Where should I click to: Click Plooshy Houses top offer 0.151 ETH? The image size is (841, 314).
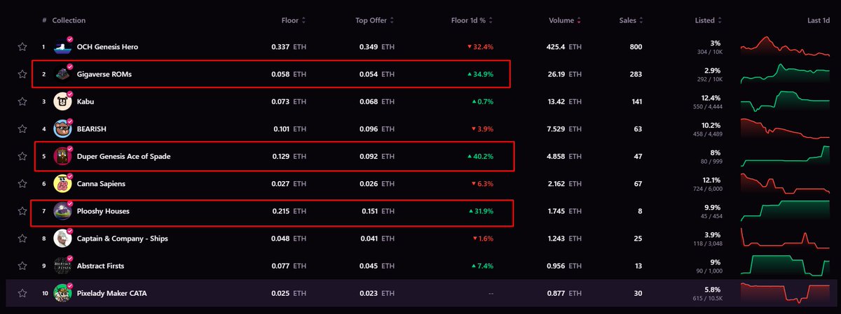coord(378,211)
